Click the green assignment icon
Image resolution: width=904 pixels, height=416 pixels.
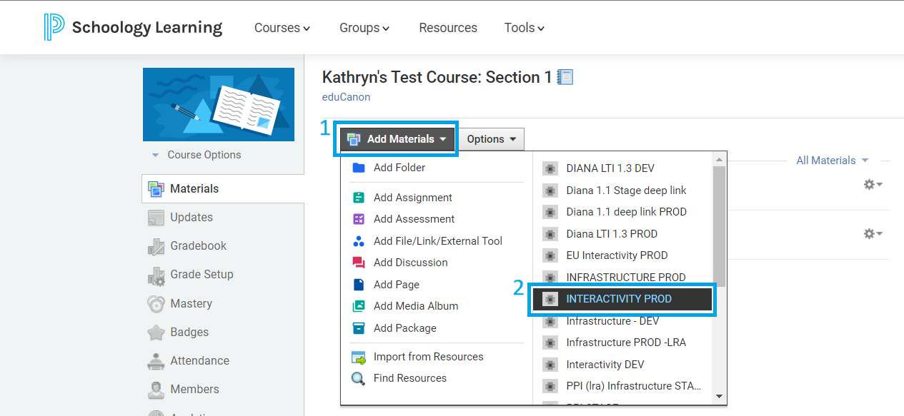click(359, 198)
